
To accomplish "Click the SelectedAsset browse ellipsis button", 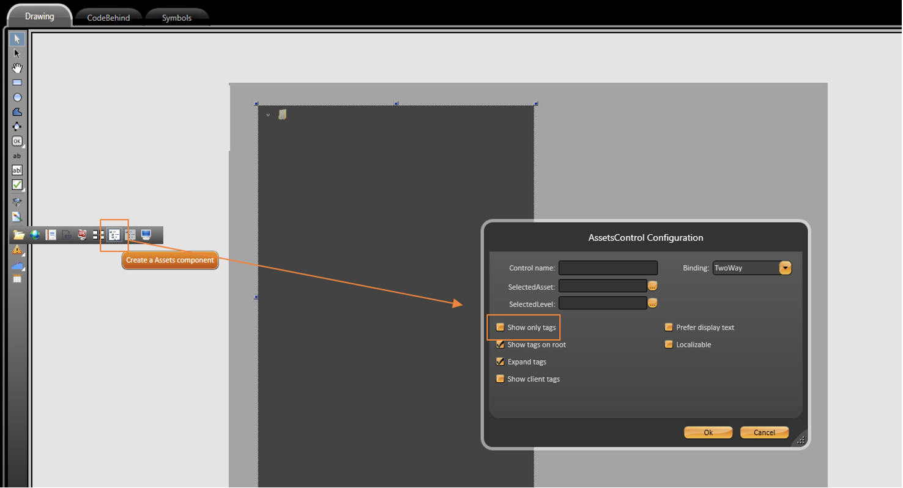I will (653, 286).
